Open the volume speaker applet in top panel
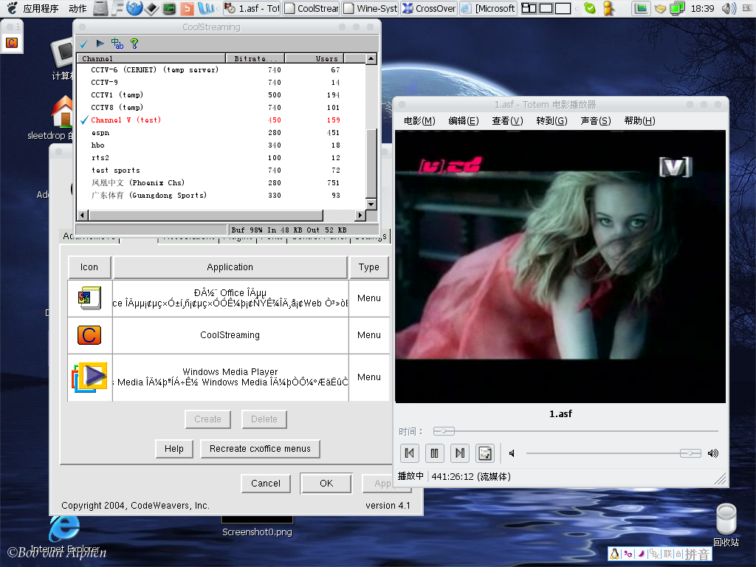756x567 pixels. point(729,8)
